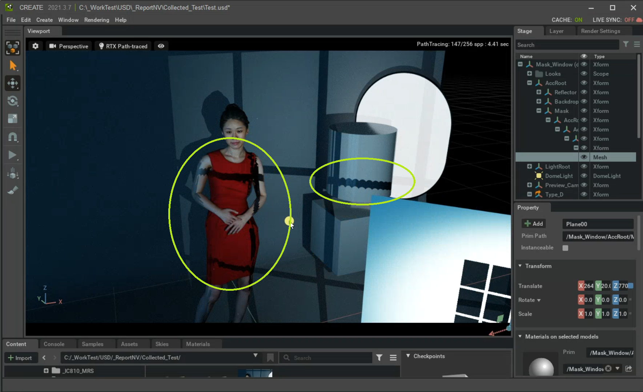
Task: Collapse the Transform property section
Action: click(x=520, y=266)
